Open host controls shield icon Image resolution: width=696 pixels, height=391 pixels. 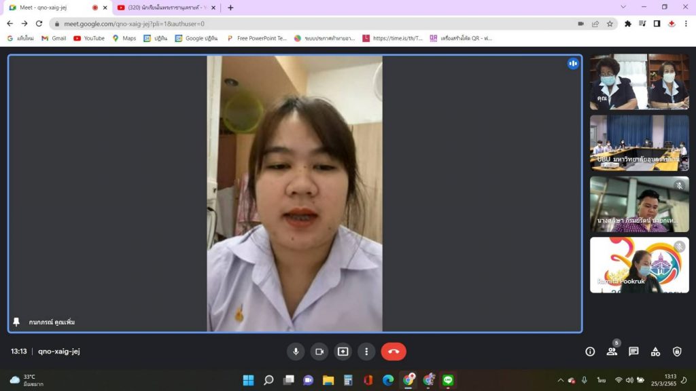(677, 352)
